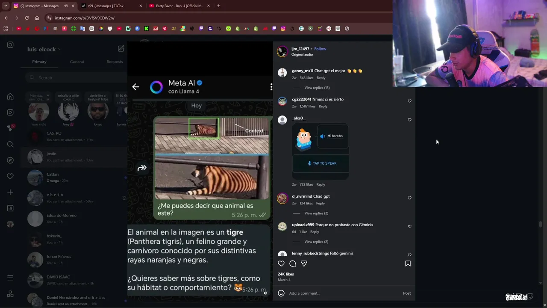
Task: Go back in browser history
Action: point(6,18)
